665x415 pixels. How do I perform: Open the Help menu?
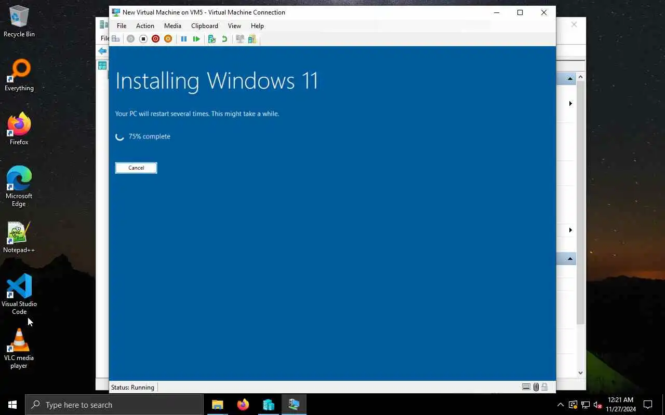(x=257, y=26)
